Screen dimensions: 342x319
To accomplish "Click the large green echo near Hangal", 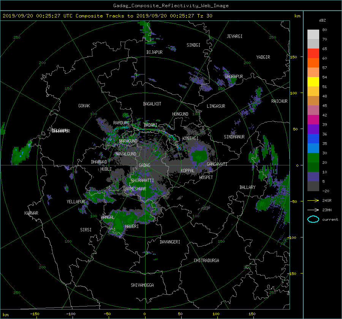I will [x=118, y=223].
